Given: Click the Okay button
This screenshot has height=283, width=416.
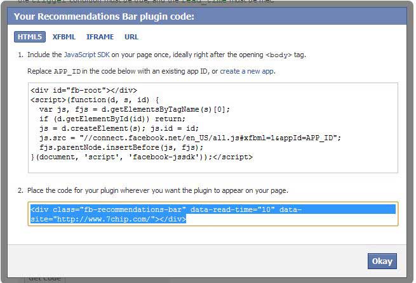Looking at the screenshot, I should 382,261.
